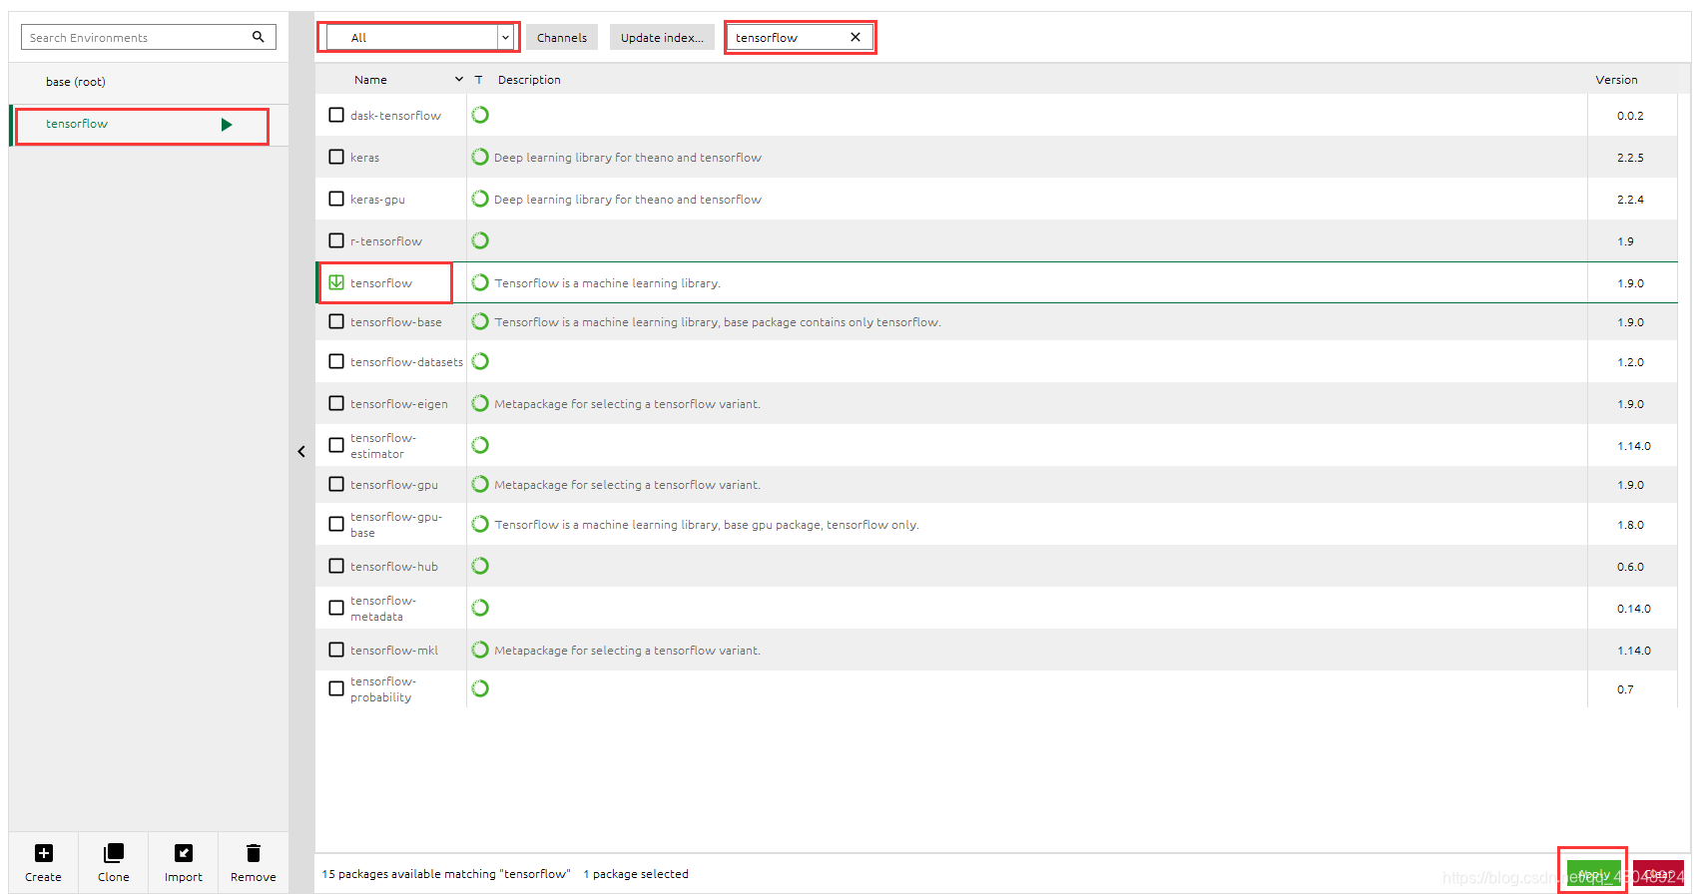Unmark the tensorflow package install checkbox
The height and width of the screenshot is (896, 1695).
pos(336,282)
